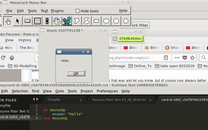This screenshot has width=208, height=130.
Task: Select the Rounded rectangle graphic tool
Action: [x=116, y=21]
